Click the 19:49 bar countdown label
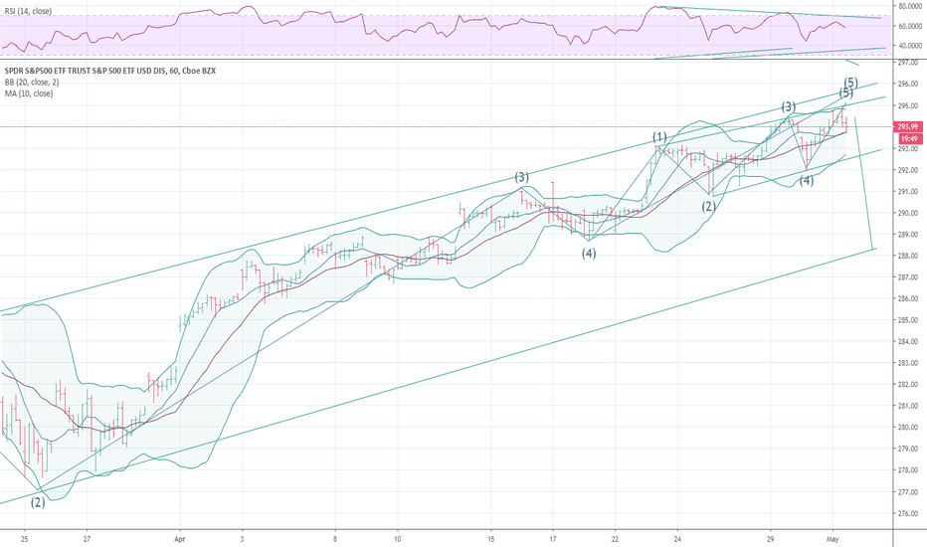This screenshot has width=927, height=547. pos(907,139)
